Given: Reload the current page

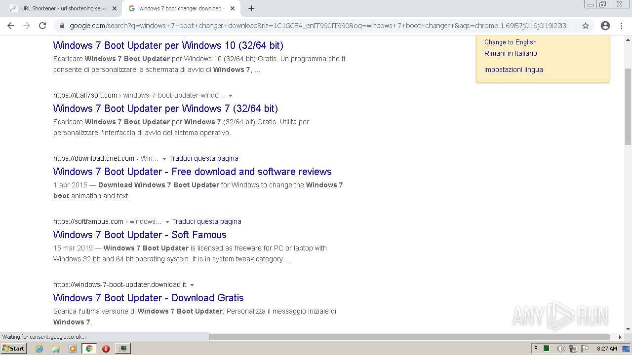Looking at the screenshot, I should [x=42, y=26].
